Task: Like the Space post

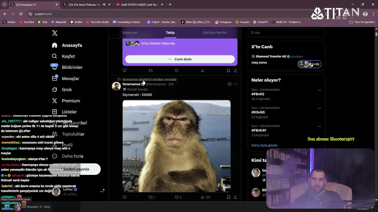Action: click(x=177, y=71)
